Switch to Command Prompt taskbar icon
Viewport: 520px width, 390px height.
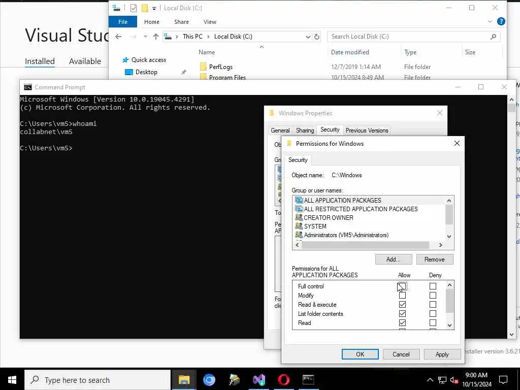click(308, 380)
